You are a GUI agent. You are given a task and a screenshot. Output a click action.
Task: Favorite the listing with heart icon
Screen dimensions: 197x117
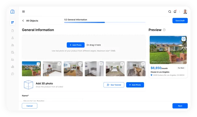pyautogui.click(x=184, y=39)
